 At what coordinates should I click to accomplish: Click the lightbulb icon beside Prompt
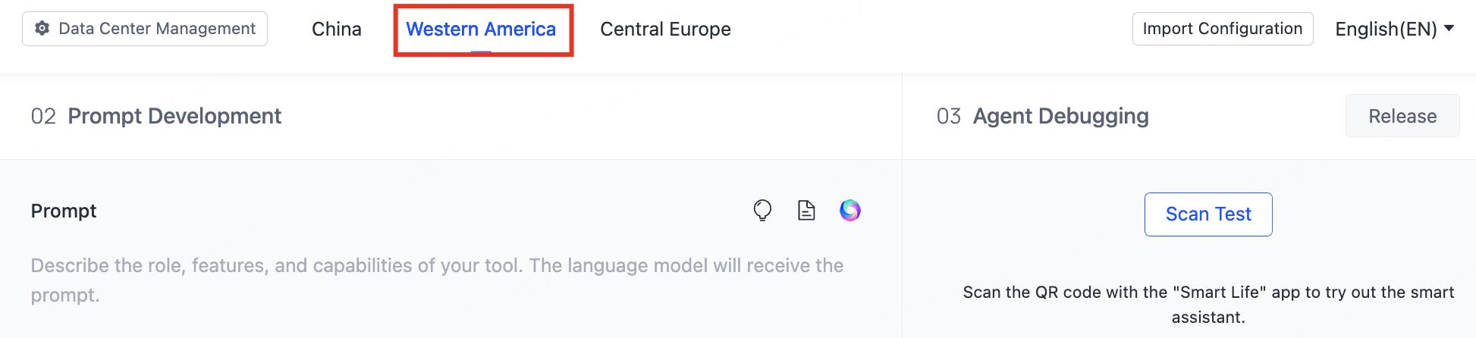pos(762,210)
